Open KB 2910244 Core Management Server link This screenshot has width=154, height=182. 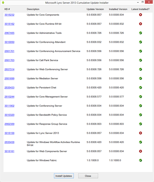[9, 97]
